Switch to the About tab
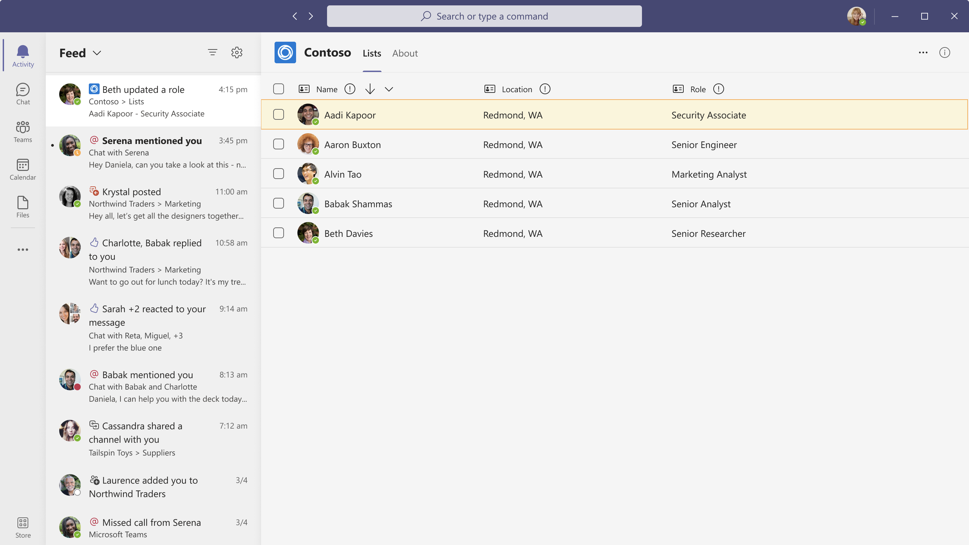The width and height of the screenshot is (969, 545). [x=404, y=52]
